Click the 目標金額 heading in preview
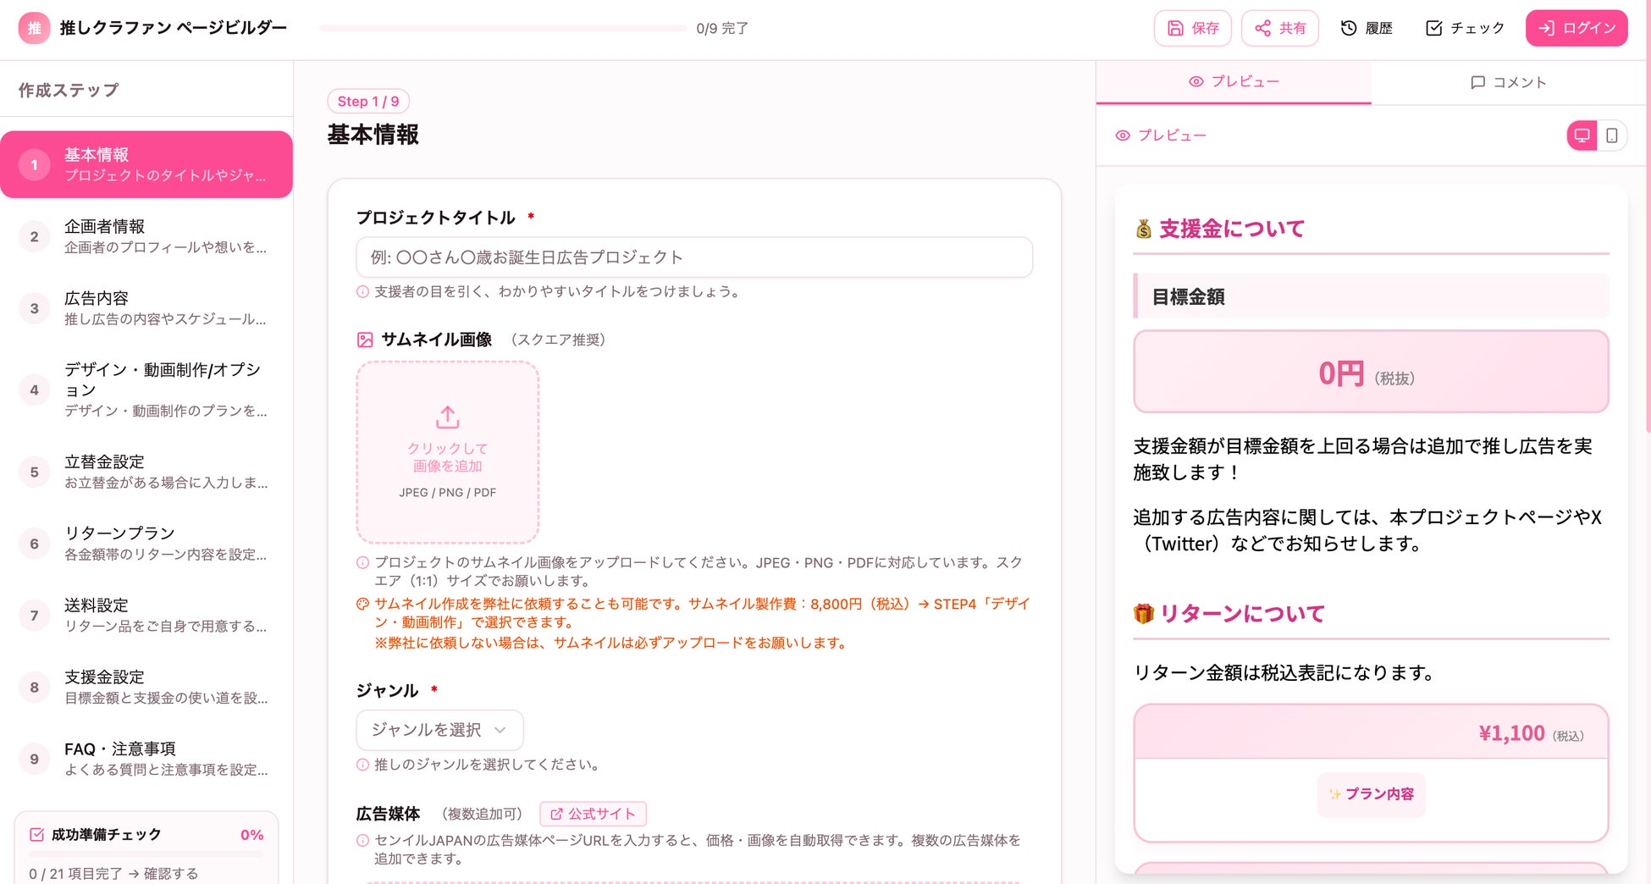This screenshot has width=1651, height=884. tap(1189, 296)
